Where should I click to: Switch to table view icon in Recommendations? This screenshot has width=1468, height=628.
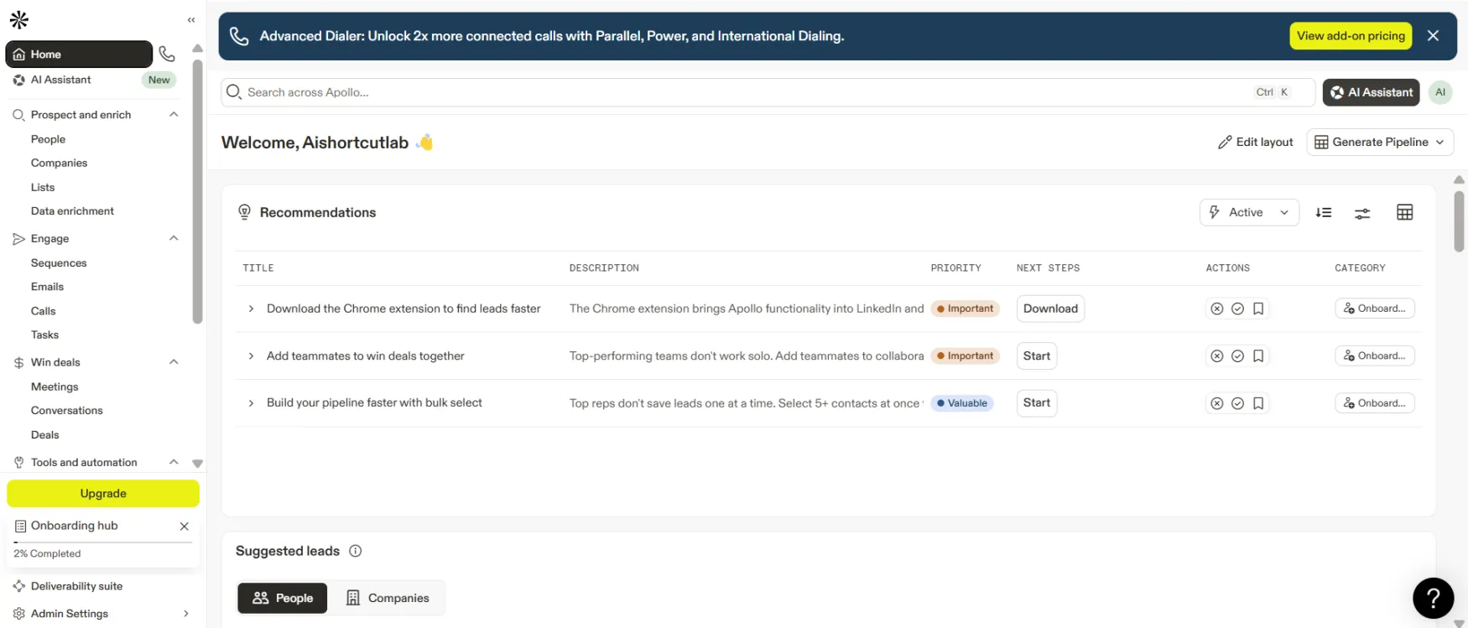1404,213
